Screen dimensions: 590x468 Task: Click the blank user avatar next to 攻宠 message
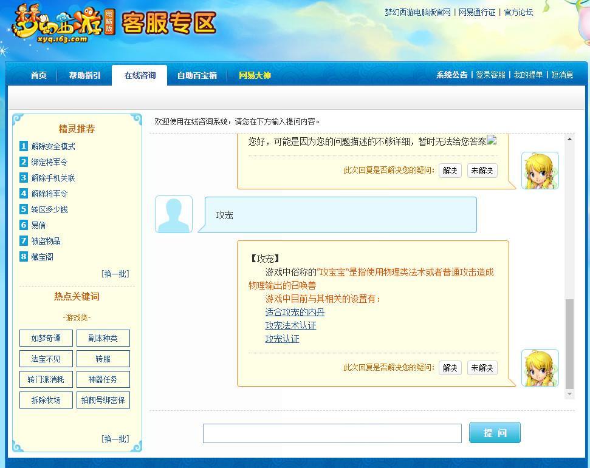pyautogui.click(x=174, y=214)
